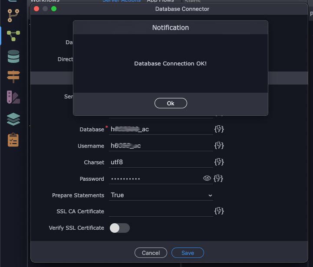Toggle Verify SSL Certificate switch
313x267 pixels.
(119, 228)
